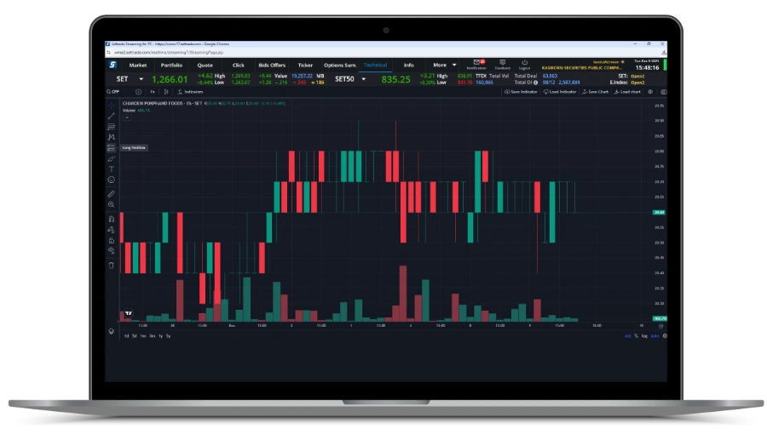Click the trash icon to remove drawings
Viewport: 767px width, 440px height.
click(111, 265)
